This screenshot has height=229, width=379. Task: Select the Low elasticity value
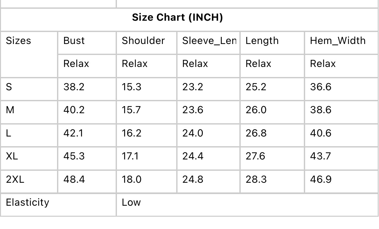point(131,202)
